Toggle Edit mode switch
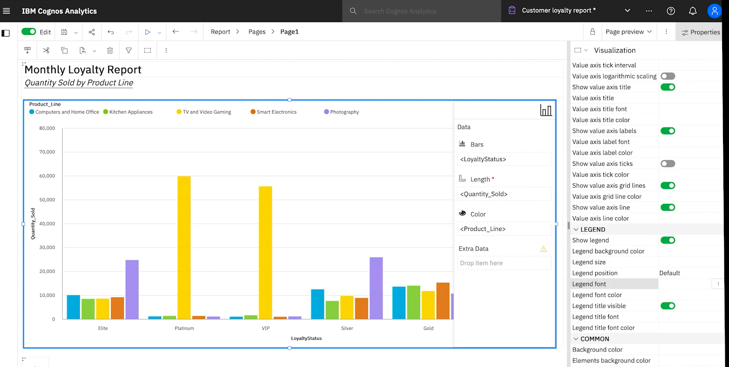The width and height of the screenshot is (729, 367). 29,31
